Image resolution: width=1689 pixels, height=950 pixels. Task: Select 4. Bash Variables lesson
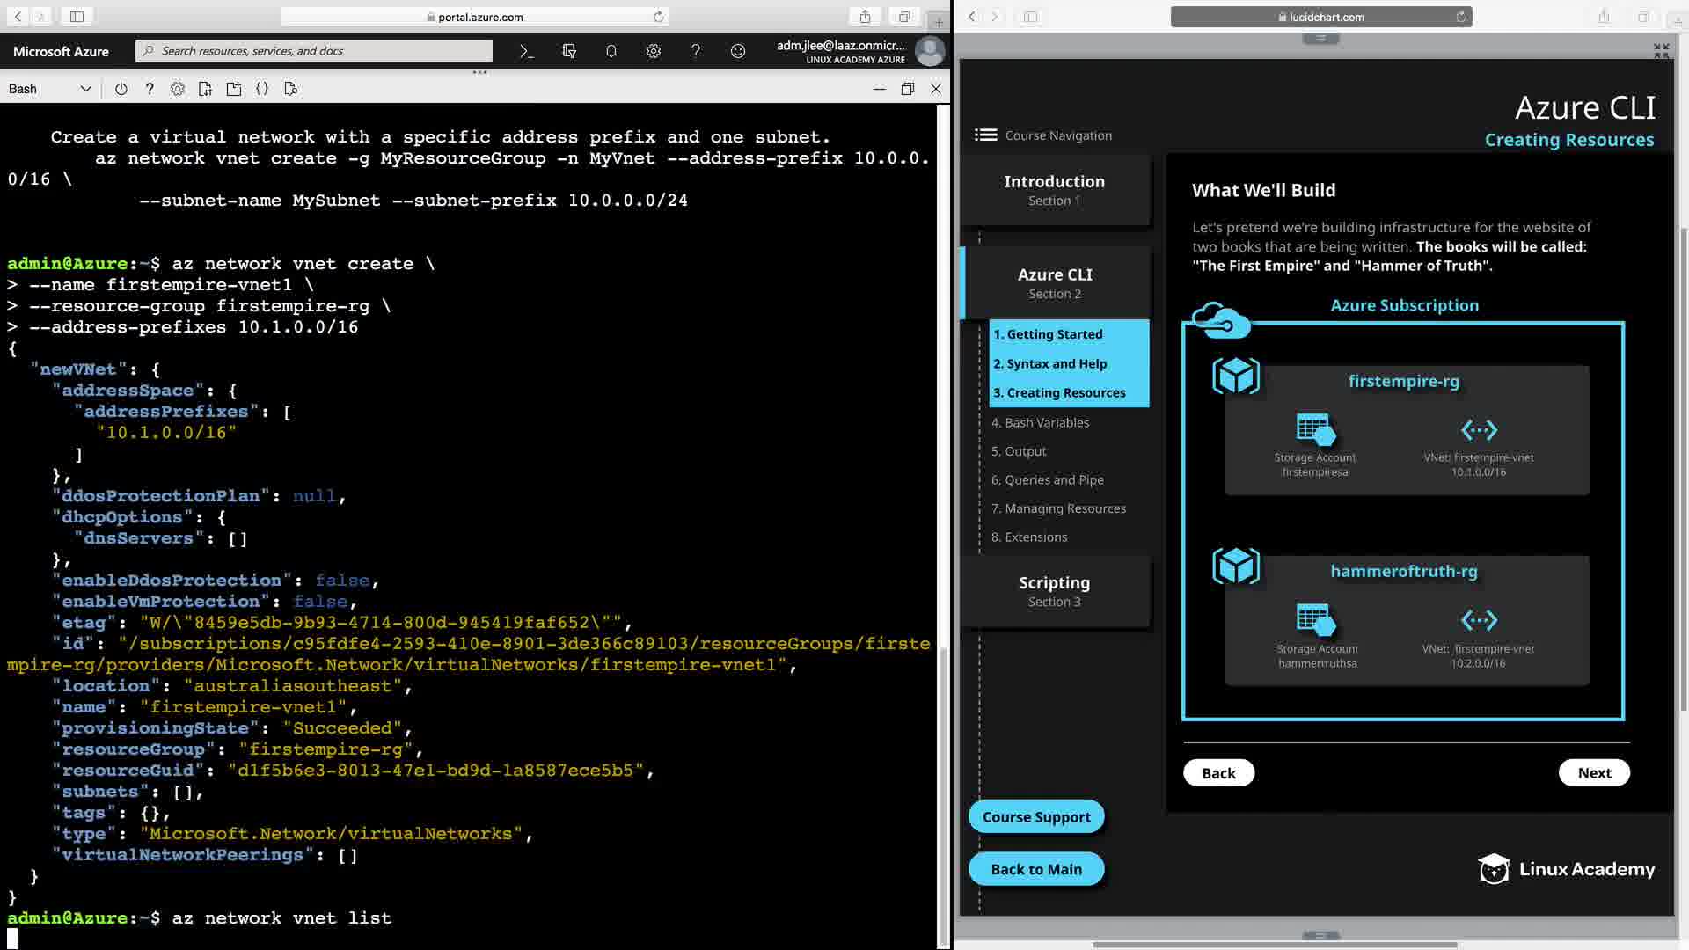point(1040,422)
